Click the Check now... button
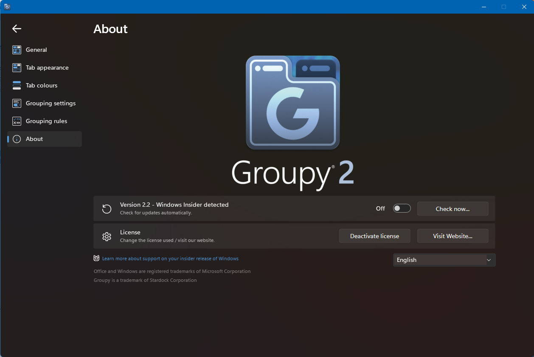534x357 pixels. pos(452,209)
